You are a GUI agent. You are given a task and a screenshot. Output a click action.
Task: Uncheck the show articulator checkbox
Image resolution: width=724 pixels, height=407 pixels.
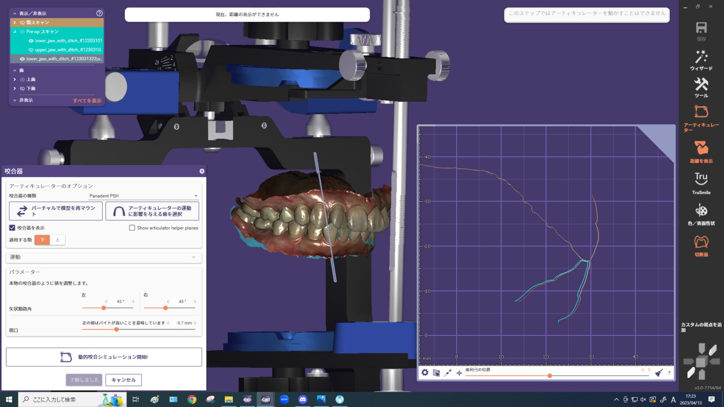click(12, 228)
